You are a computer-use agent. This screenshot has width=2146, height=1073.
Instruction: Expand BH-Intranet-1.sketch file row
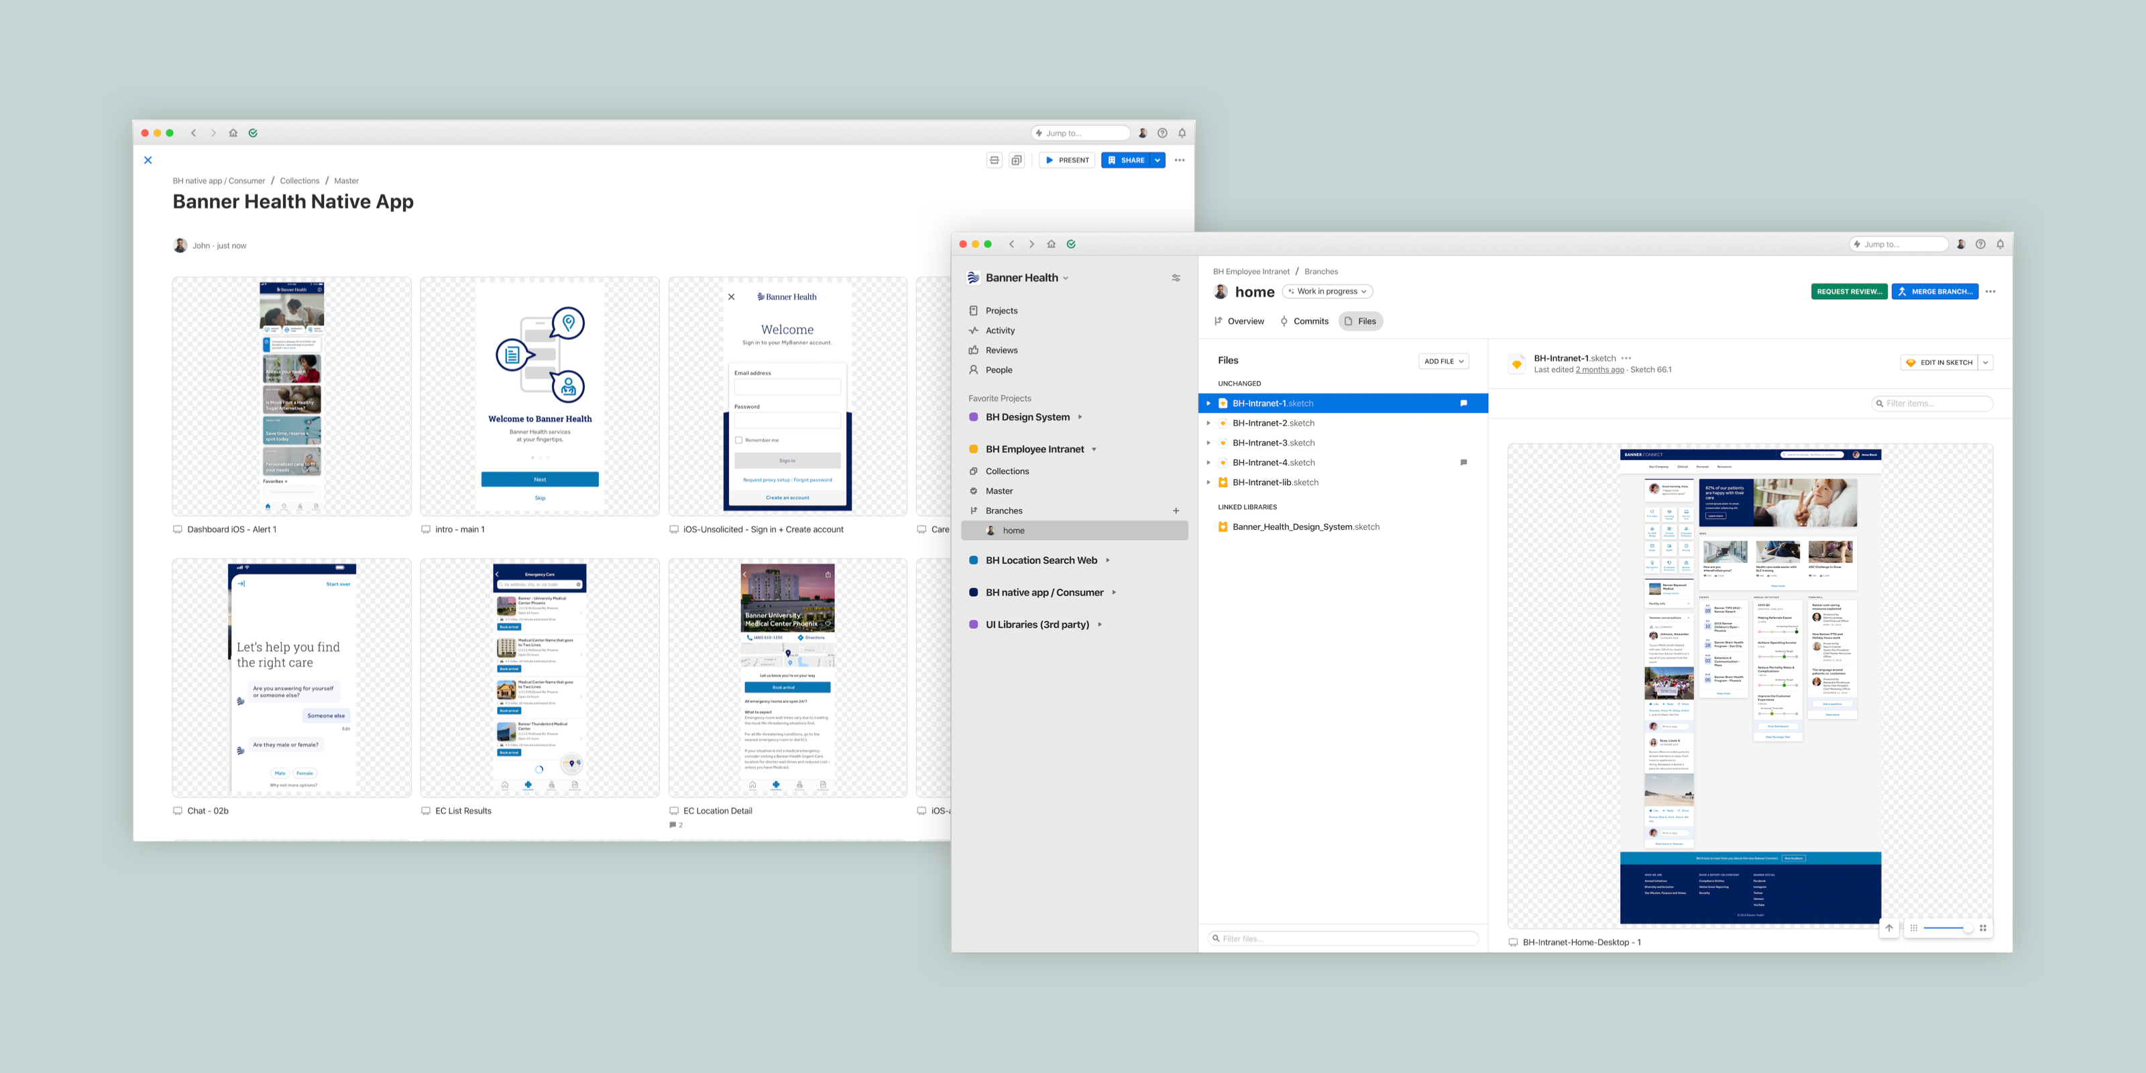click(1208, 403)
